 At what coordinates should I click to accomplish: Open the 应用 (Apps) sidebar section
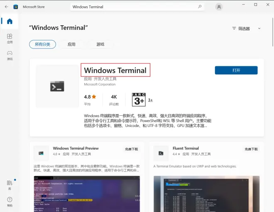(x=10, y=39)
